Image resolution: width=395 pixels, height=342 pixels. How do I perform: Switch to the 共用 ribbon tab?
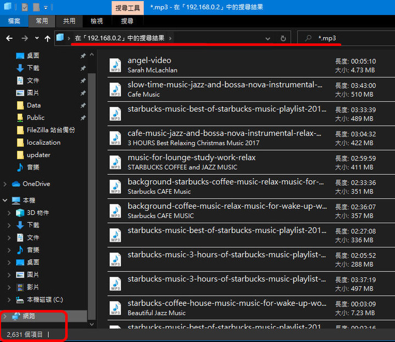pyautogui.click(x=69, y=21)
